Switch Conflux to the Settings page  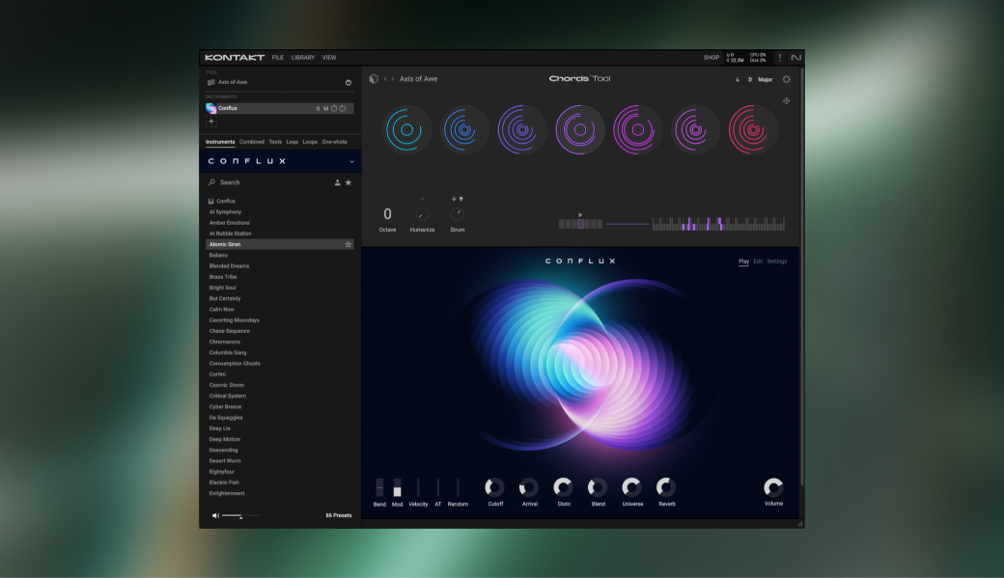pyautogui.click(x=777, y=261)
